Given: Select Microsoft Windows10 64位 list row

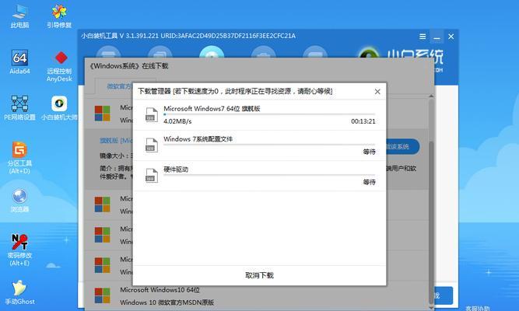Looking at the screenshot, I should [257, 295].
